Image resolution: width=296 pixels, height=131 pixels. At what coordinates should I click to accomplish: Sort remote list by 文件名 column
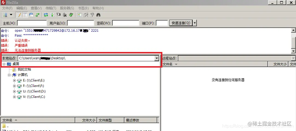tap(215, 64)
